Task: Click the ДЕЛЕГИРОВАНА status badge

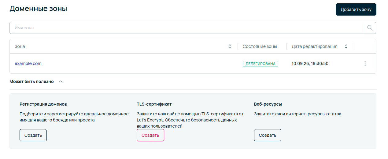Action: coord(261,64)
